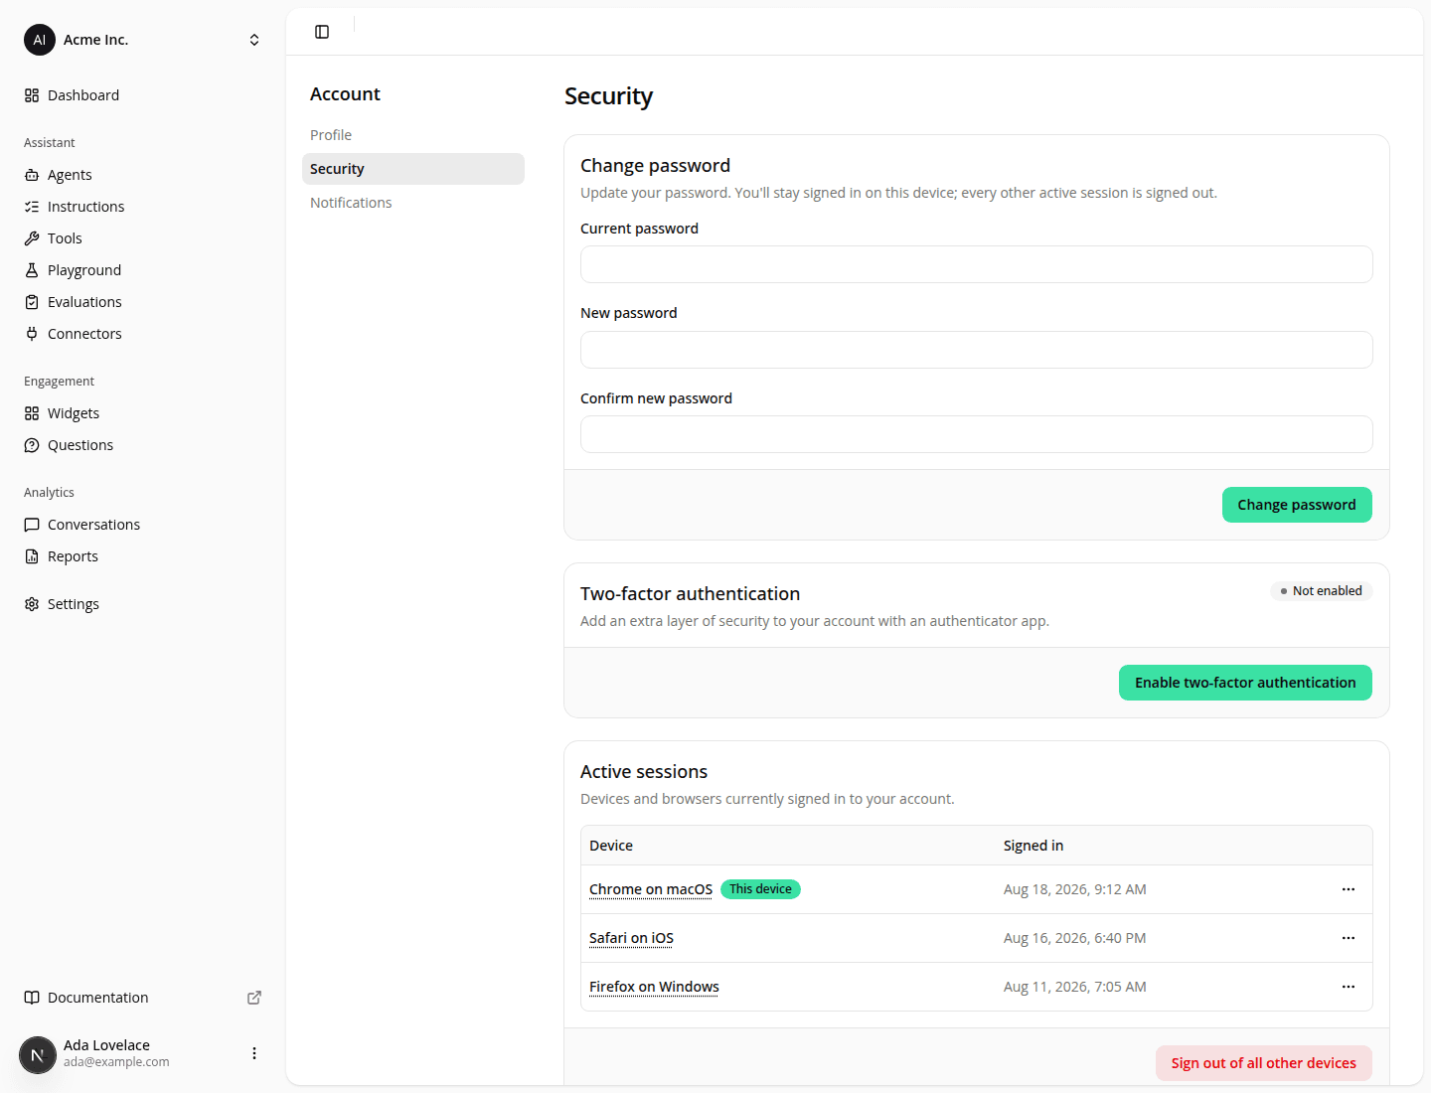
Task: Open the Agents page
Action: pos(143,175)
